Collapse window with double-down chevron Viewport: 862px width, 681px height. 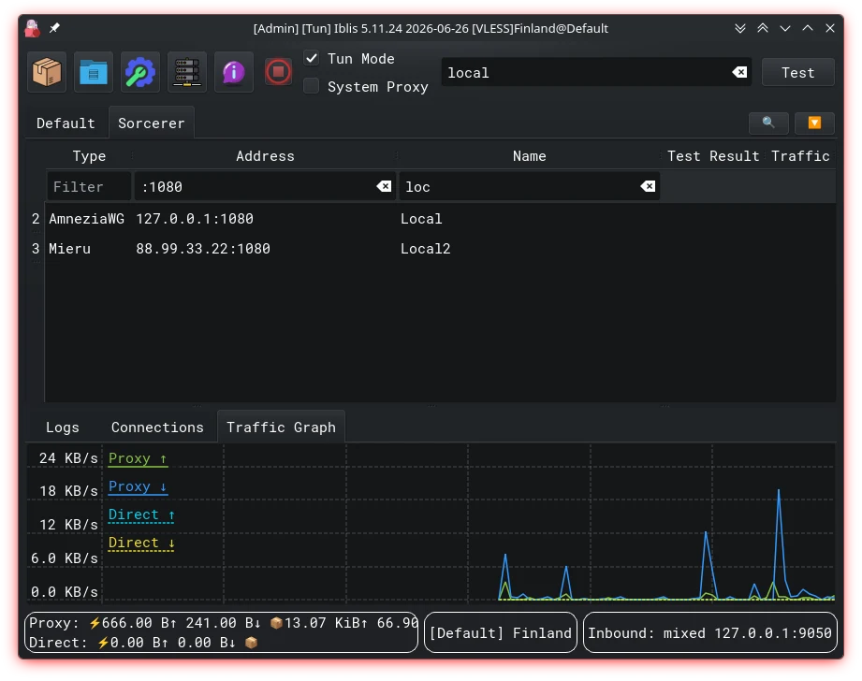pyautogui.click(x=740, y=28)
